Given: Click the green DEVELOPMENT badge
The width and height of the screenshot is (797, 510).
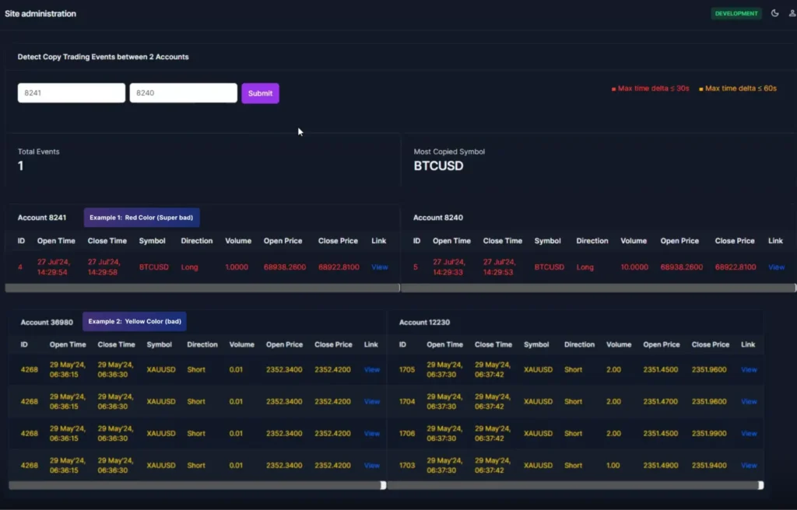Looking at the screenshot, I should [x=736, y=13].
